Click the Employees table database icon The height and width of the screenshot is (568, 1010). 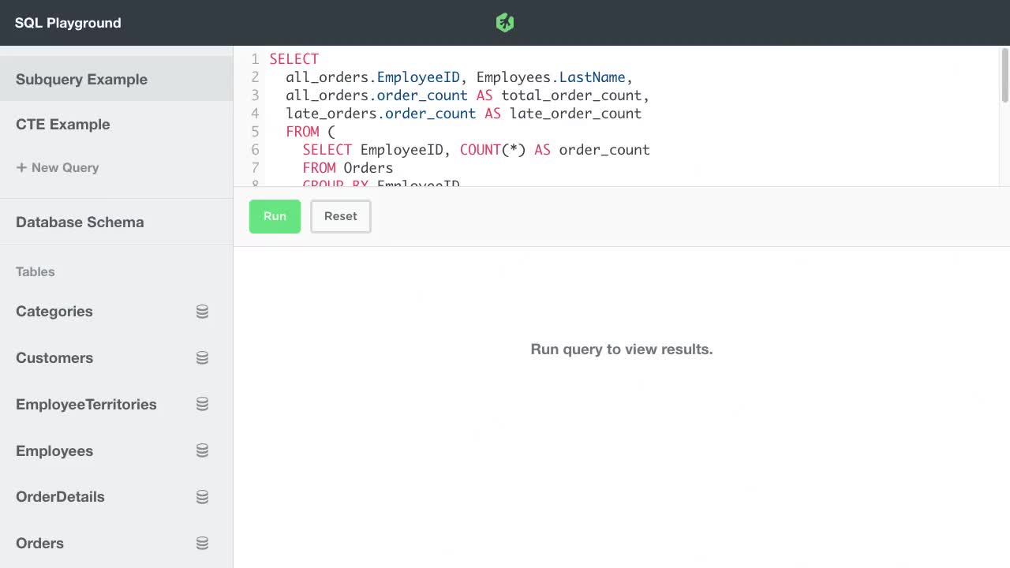tap(202, 451)
